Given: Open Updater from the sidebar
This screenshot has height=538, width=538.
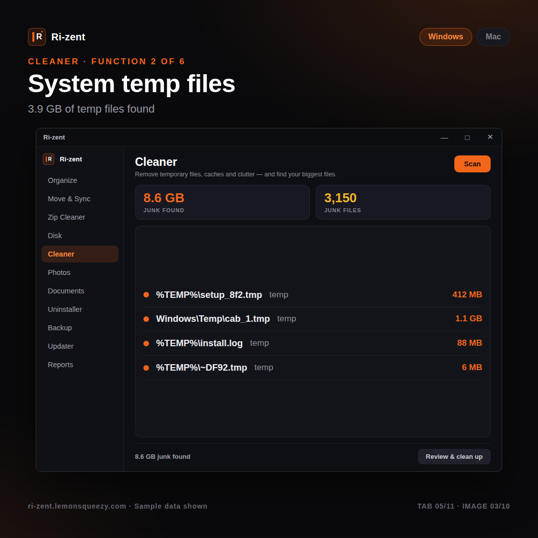Looking at the screenshot, I should [80, 346].
